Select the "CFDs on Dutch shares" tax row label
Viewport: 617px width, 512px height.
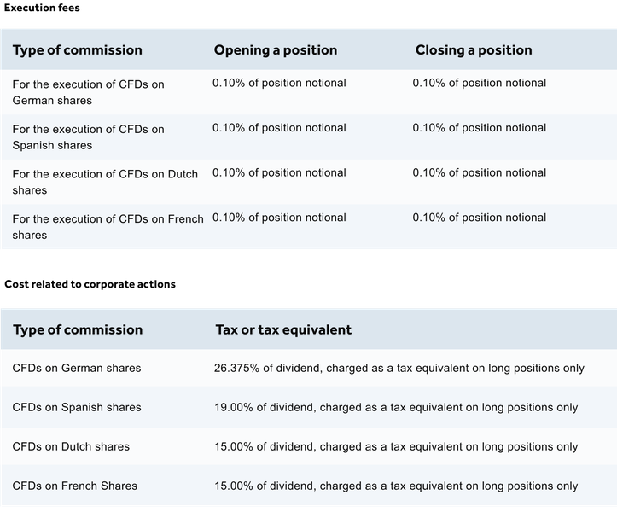(72, 446)
